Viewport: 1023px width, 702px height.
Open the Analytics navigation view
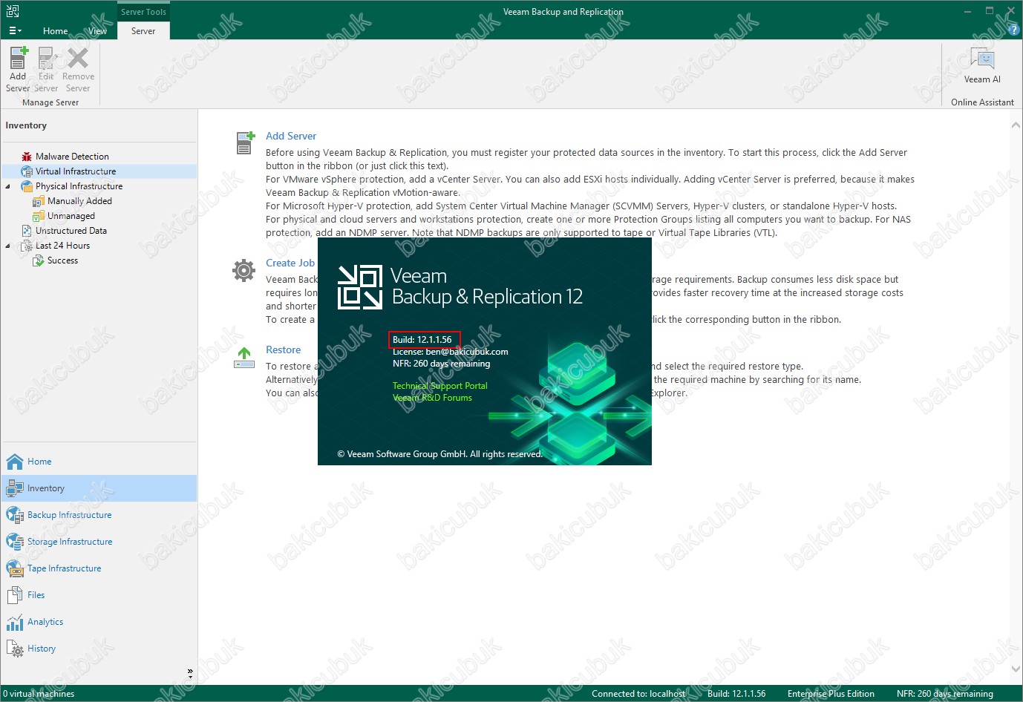pos(99,622)
